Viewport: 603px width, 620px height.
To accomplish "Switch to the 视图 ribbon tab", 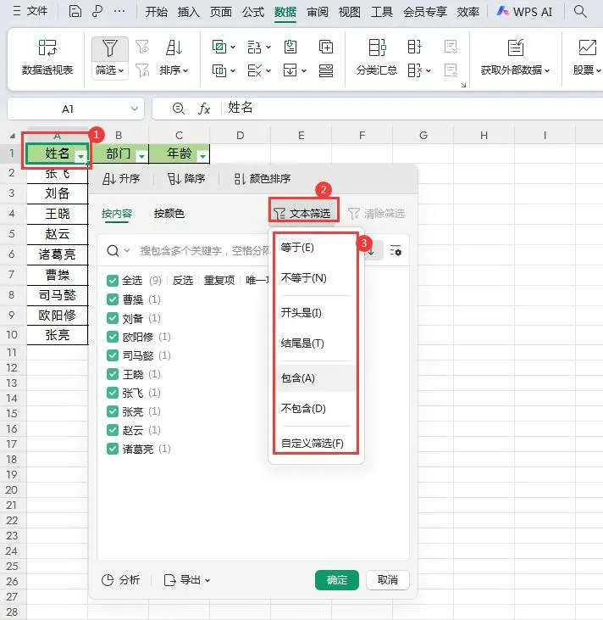I will point(350,12).
